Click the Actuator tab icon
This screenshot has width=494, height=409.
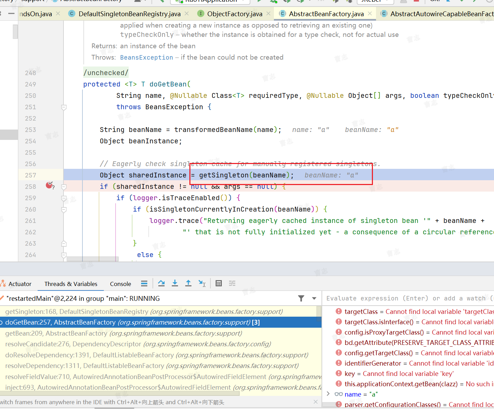click(x=3, y=284)
